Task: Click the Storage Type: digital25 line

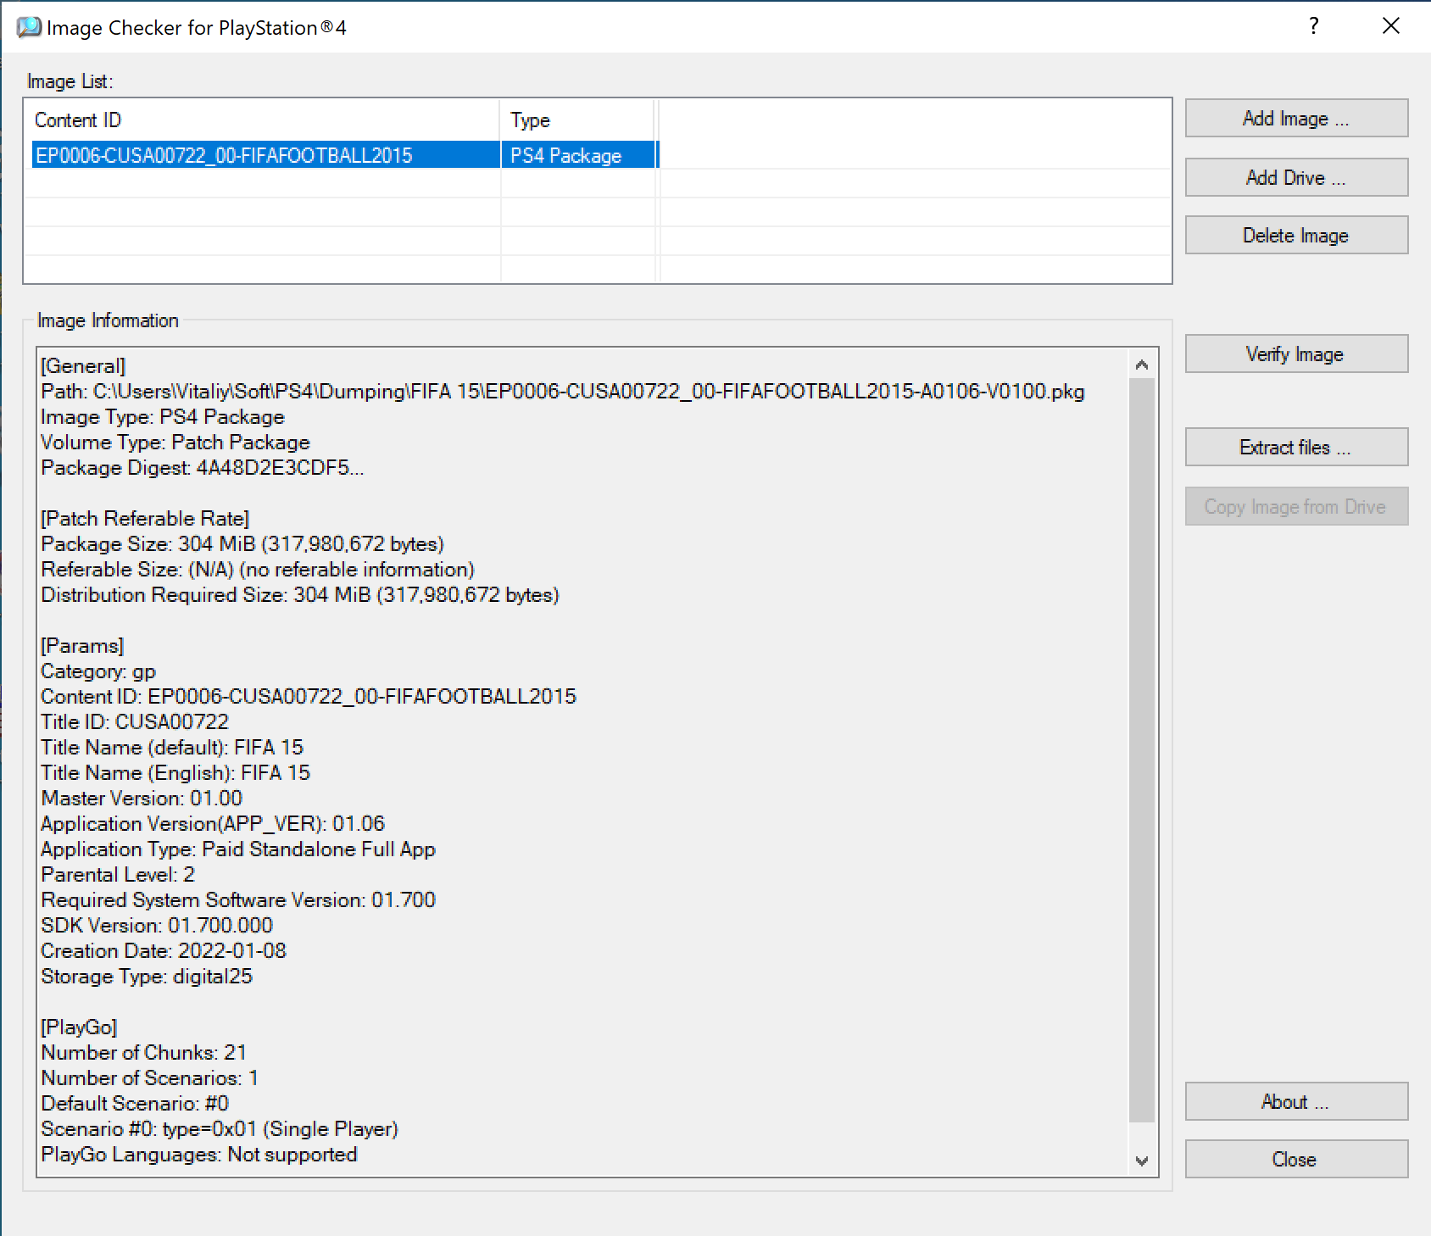Action: [147, 977]
